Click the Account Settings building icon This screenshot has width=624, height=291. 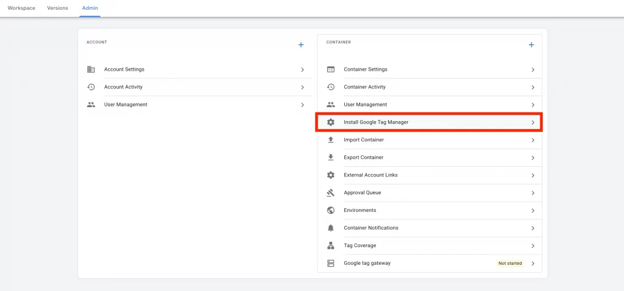pos(91,69)
